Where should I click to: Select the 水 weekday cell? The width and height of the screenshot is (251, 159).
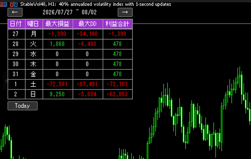click(x=34, y=54)
